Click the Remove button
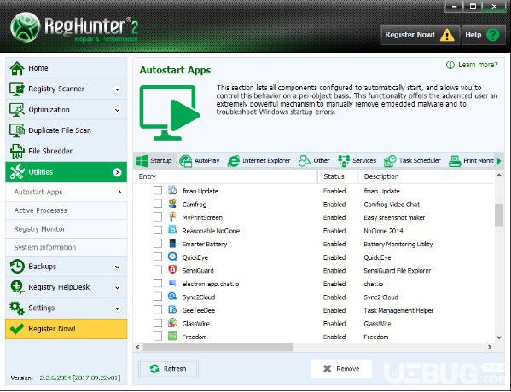 pos(341,369)
